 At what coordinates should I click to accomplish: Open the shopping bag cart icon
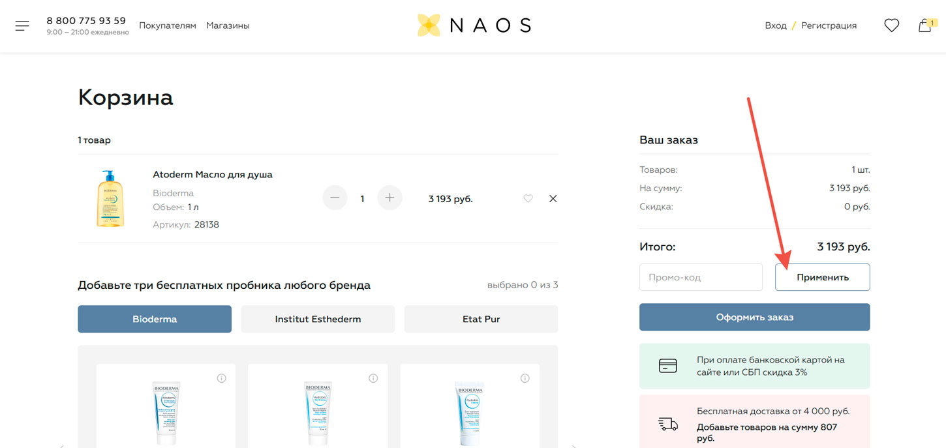coord(926,25)
